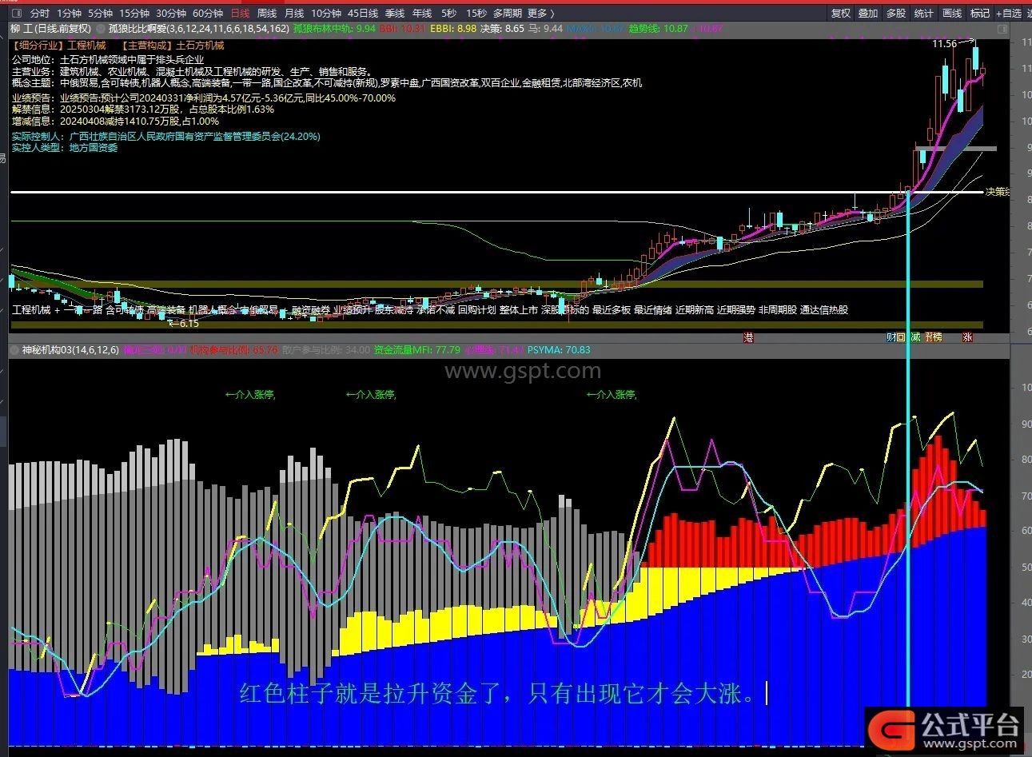Click the 涨 limit-up marker icon
Viewport: 1032px width, 757px height.
coord(968,337)
